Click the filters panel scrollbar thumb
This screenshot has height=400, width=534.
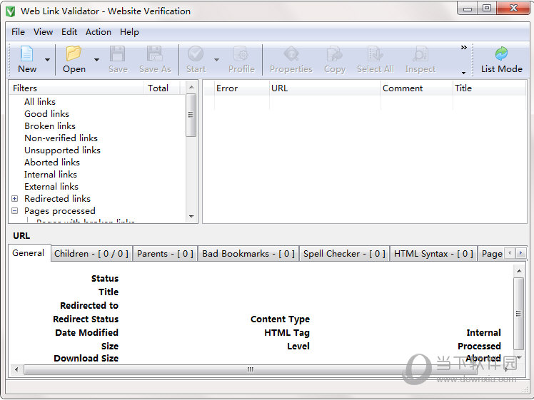pyautogui.click(x=191, y=115)
